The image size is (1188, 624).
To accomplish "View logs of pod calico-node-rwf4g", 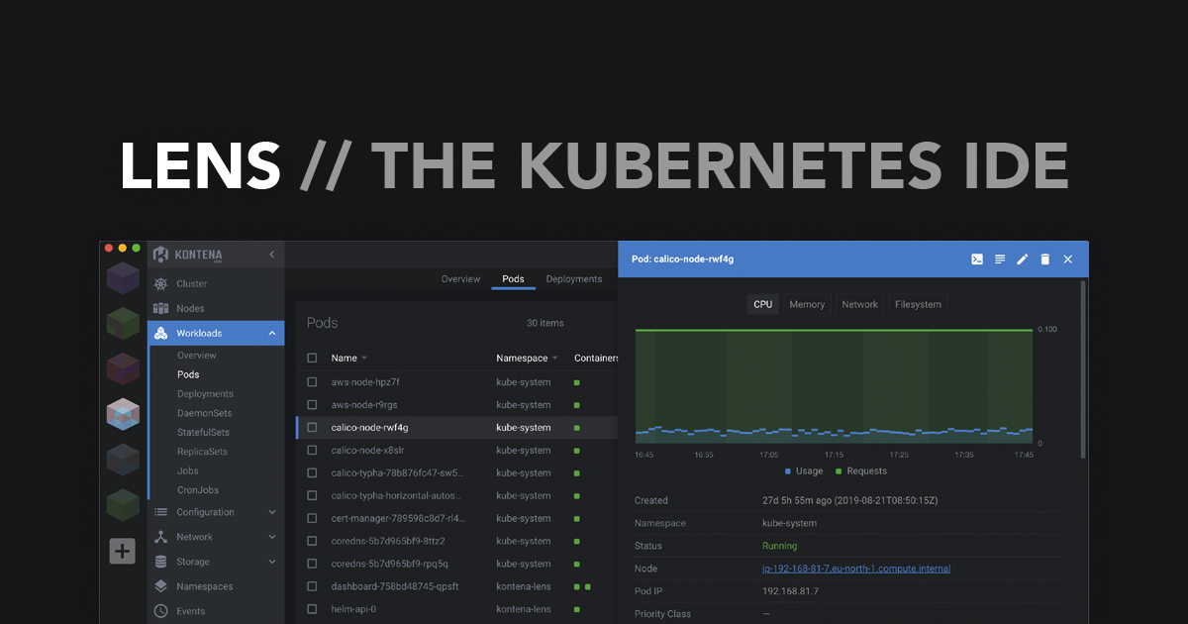I will 1000,259.
